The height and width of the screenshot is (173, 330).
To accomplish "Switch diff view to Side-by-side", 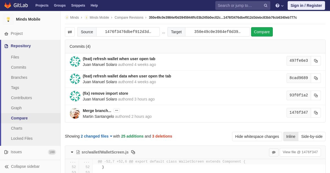I will [312, 136].
